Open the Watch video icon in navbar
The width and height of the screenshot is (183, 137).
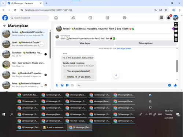[x=90, y=18]
